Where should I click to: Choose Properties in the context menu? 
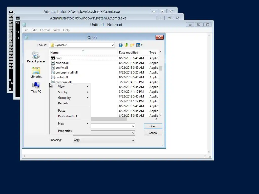[x=73, y=131]
